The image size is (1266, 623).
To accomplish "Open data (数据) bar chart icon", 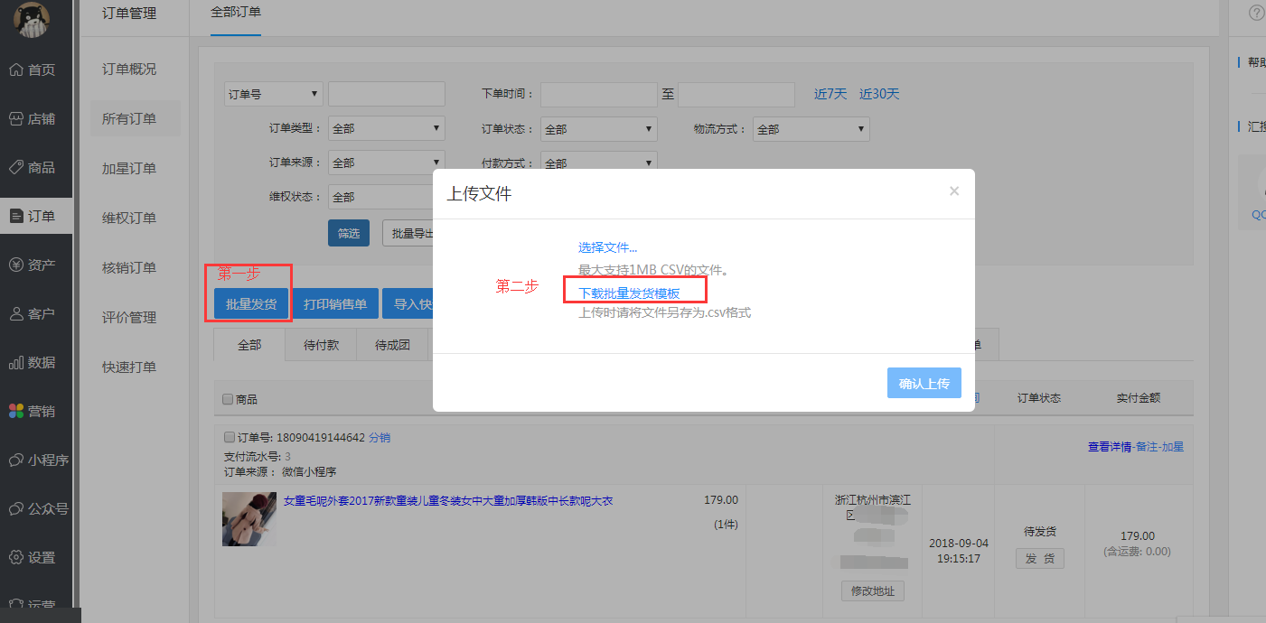I will click(15, 362).
